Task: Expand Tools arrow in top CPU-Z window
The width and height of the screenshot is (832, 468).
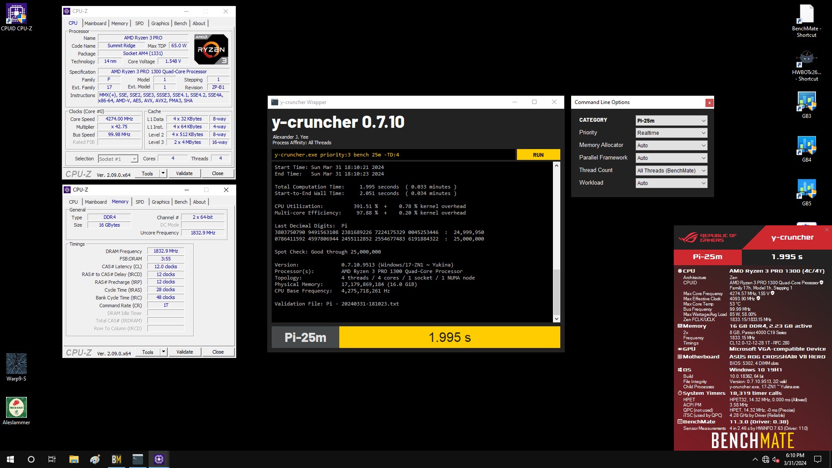Action: [163, 173]
